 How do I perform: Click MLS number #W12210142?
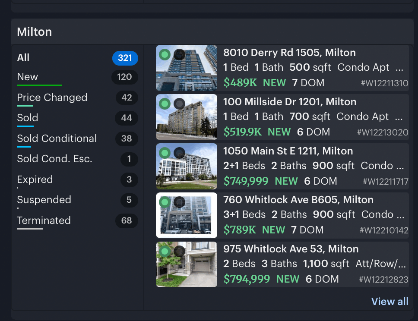384,230
